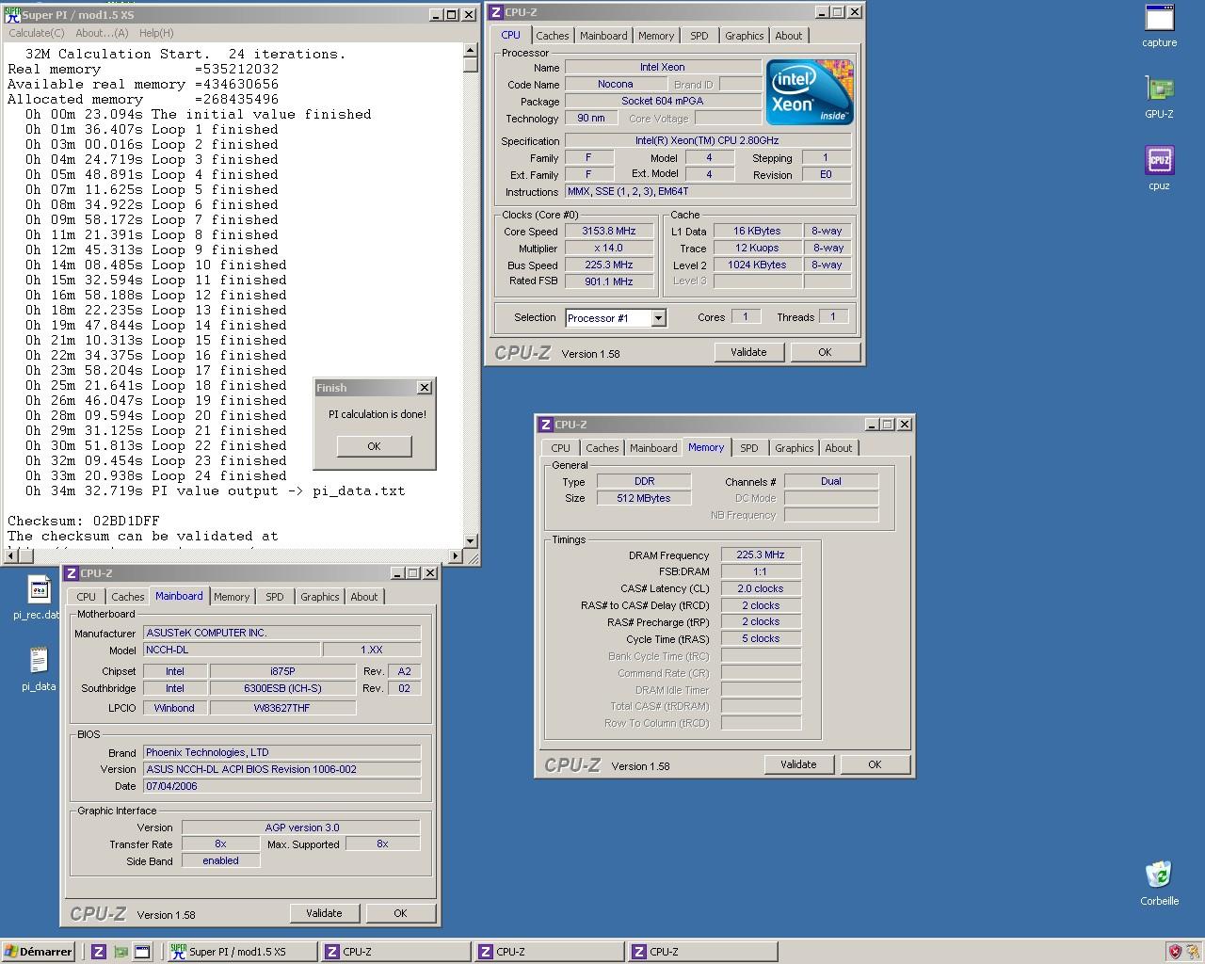Select CPU tab in Memory window

pyautogui.click(x=561, y=448)
